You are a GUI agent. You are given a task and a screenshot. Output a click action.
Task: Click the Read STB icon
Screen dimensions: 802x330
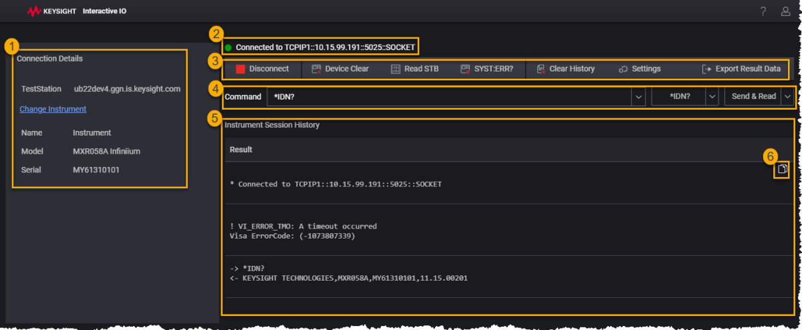pos(396,69)
